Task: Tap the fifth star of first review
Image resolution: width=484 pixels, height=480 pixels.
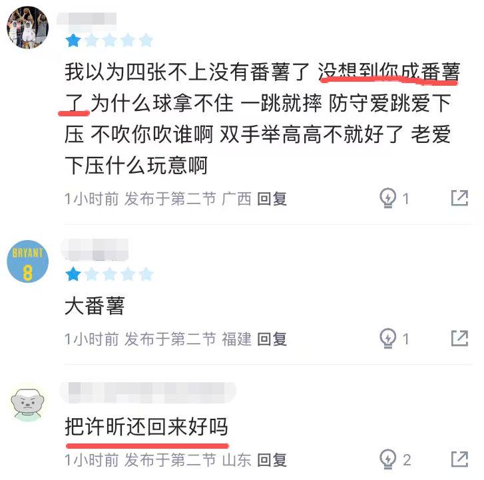Action: (146, 41)
